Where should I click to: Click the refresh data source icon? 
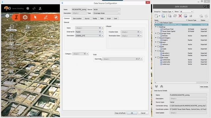pos(175,16)
